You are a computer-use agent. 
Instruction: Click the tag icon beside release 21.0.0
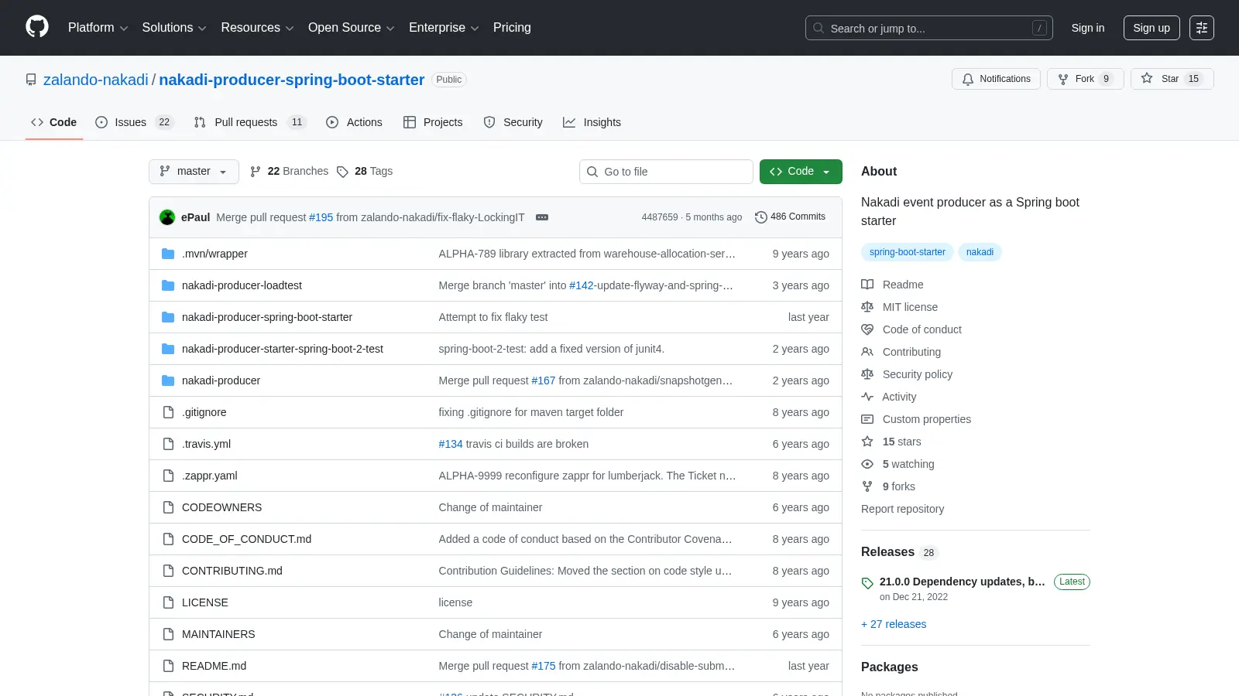click(x=867, y=583)
